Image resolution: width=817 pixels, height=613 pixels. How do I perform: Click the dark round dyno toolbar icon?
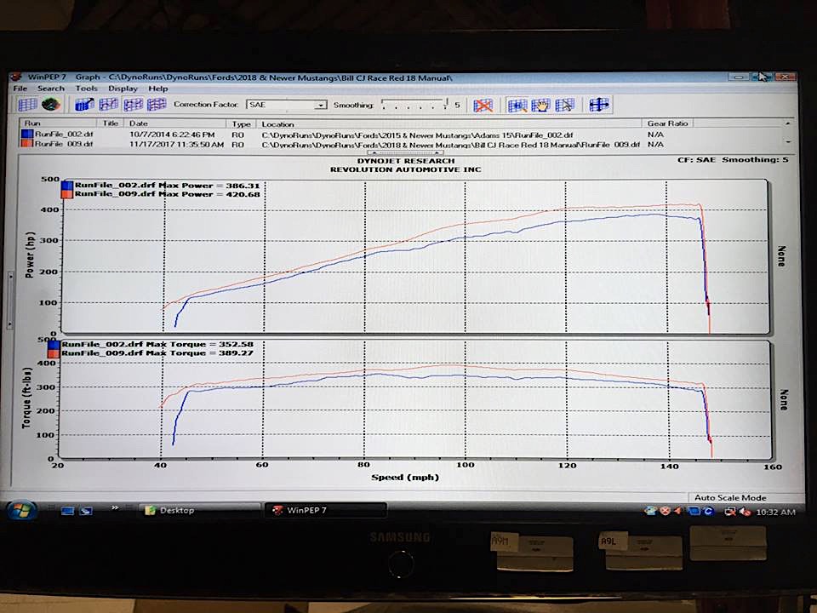pos(50,105)
